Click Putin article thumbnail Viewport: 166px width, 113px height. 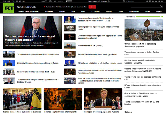click(x=70, y=54)
